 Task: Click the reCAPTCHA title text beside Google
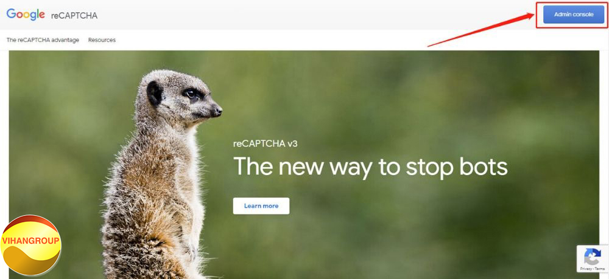74,16
